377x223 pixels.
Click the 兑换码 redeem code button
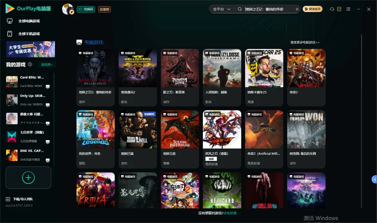pyautogui.click(x=86, y=9)
